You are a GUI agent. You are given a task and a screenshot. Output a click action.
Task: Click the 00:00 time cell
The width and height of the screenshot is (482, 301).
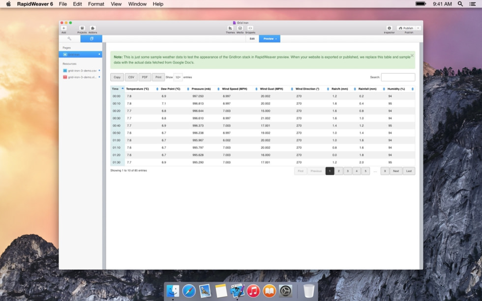[x=117, y=96]
